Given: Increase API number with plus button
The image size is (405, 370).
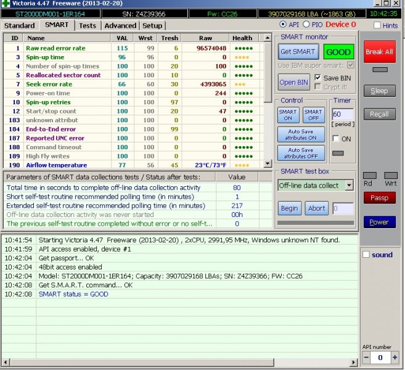Looking at the screenshot, I should 395,358.
